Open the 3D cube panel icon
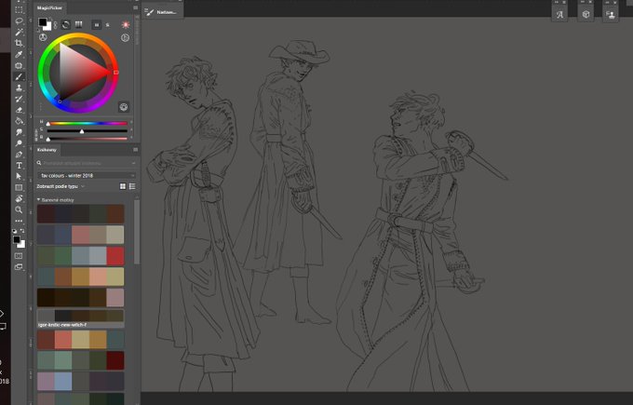Viewport: 633px width, 405px height. (586, 14)
